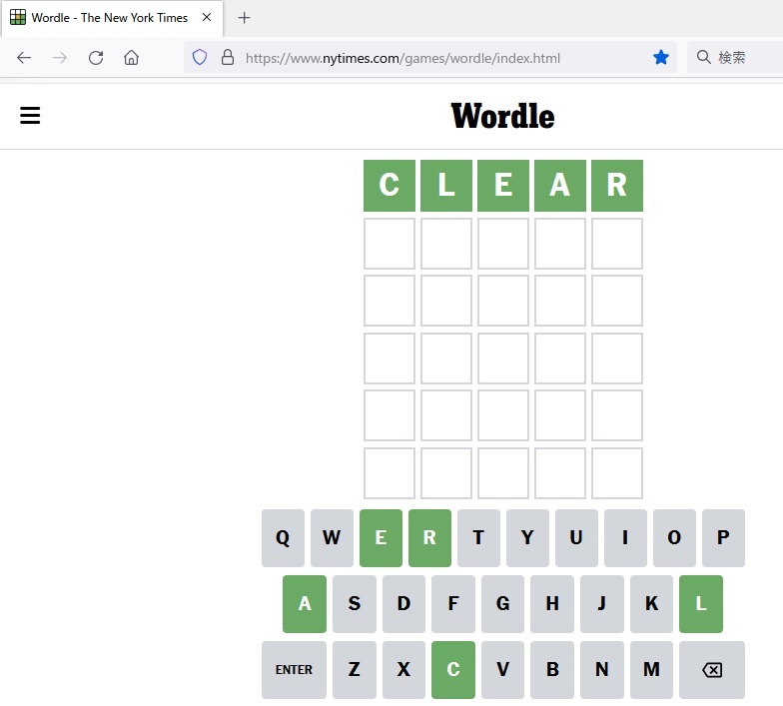Go back with the browser back arrow
This screenshot has height=706, width=783.
(x=24, y=58)
